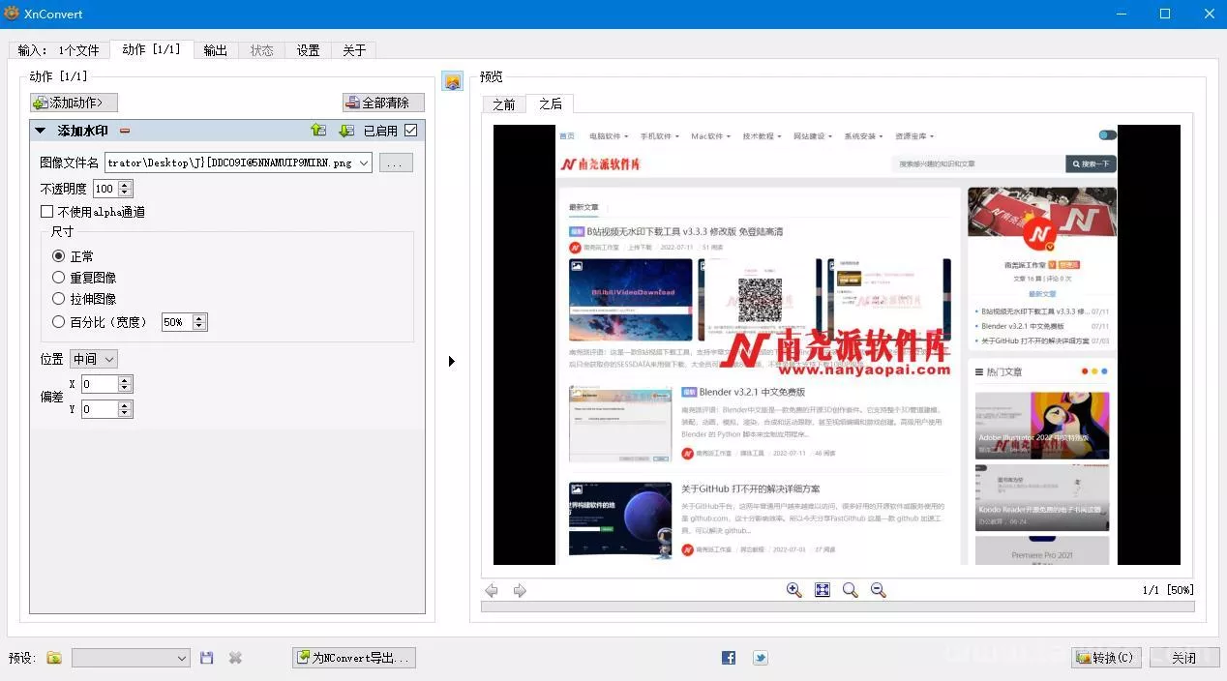Collapse the 添加水印 action triangle

(41, 131)
